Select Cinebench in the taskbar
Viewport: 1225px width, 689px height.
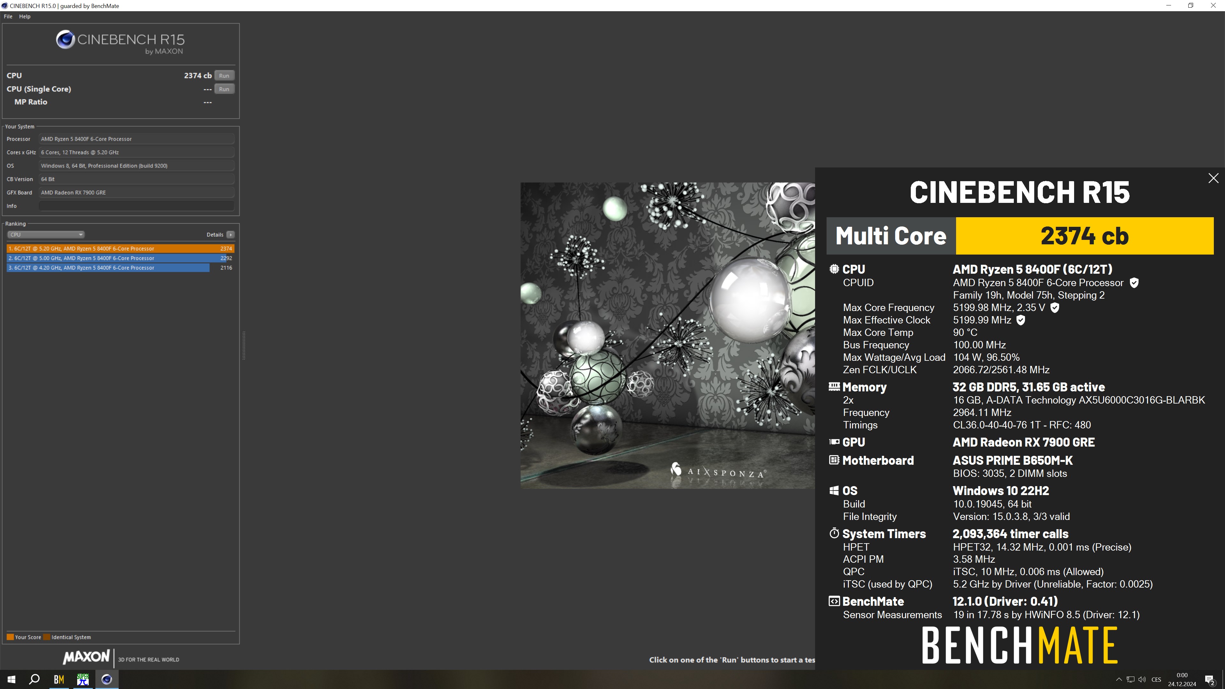point(107,679)
